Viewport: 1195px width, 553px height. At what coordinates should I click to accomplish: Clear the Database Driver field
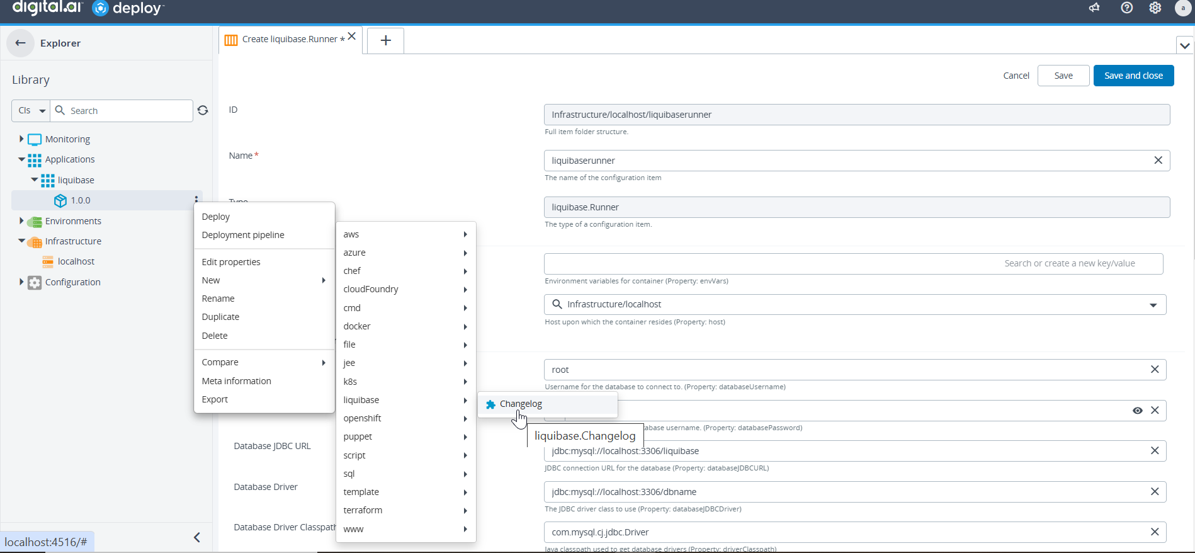coord(1155,491)
